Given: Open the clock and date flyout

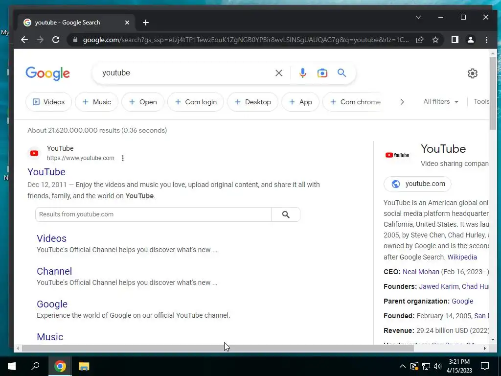Looking at the screenshot, I should coord(459,366).
